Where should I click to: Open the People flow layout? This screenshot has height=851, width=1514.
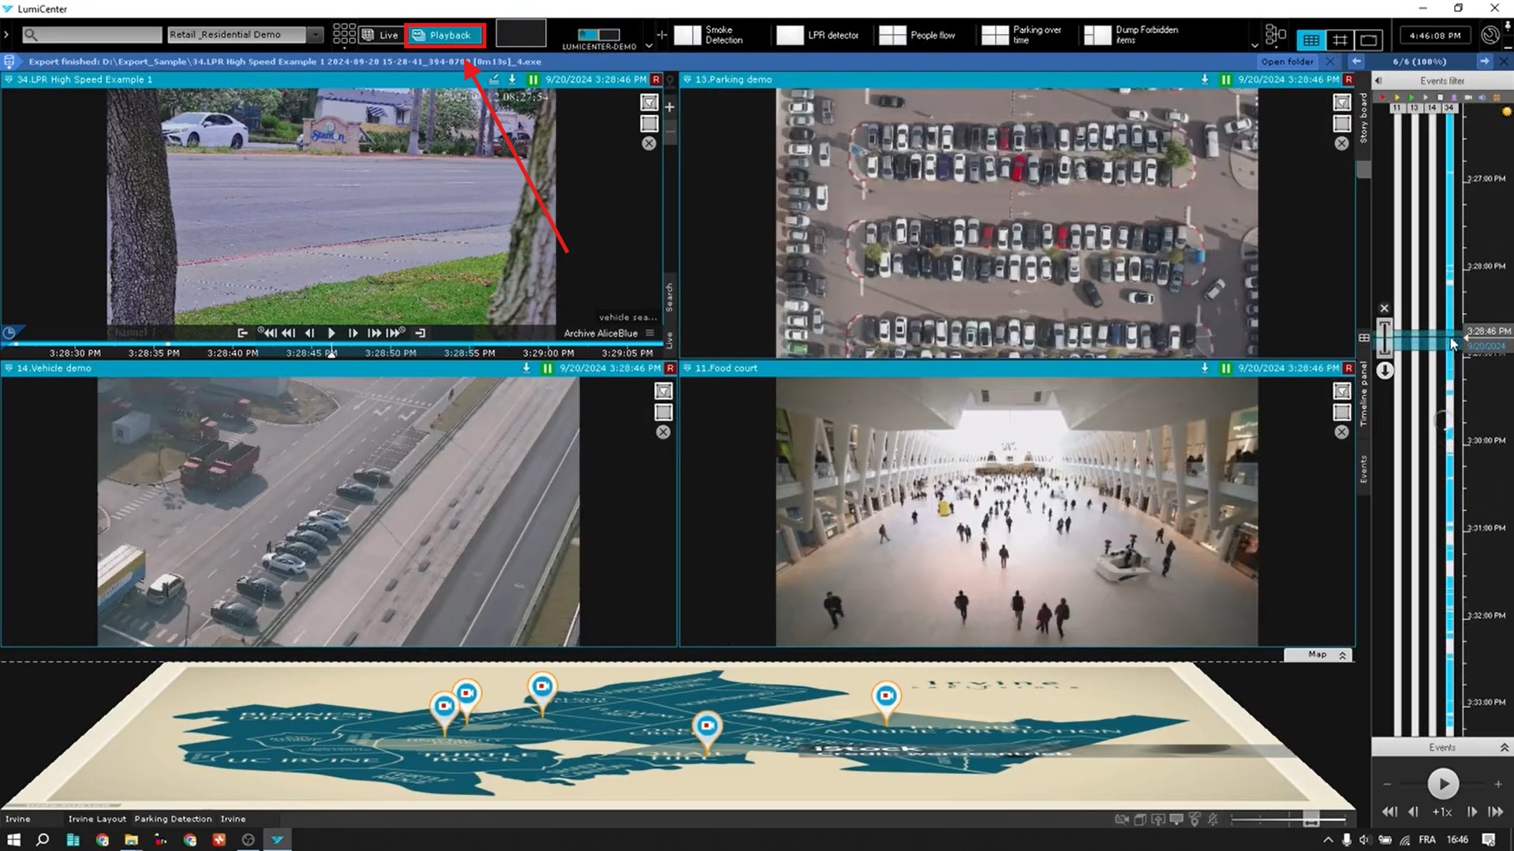(x=918, y=35)
